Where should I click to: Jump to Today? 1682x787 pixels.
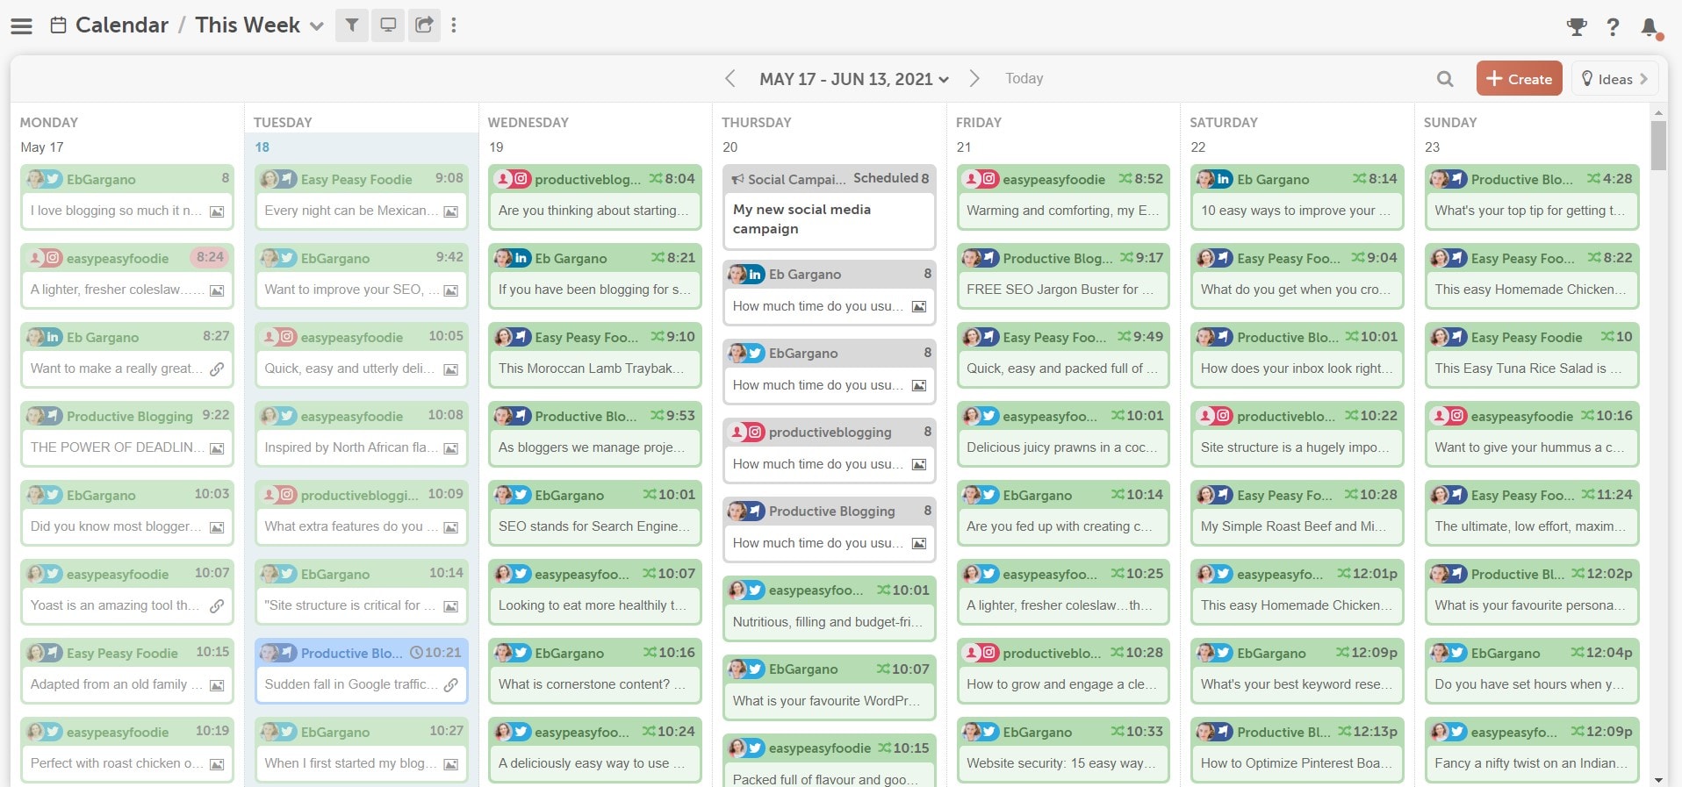(x=1024, y=78)
